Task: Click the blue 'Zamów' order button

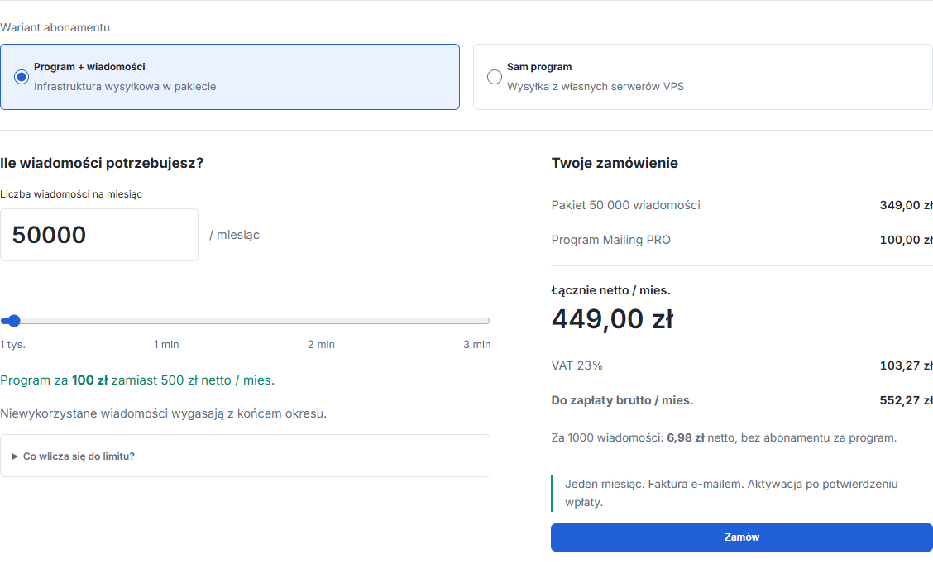Action: [741, 537]
